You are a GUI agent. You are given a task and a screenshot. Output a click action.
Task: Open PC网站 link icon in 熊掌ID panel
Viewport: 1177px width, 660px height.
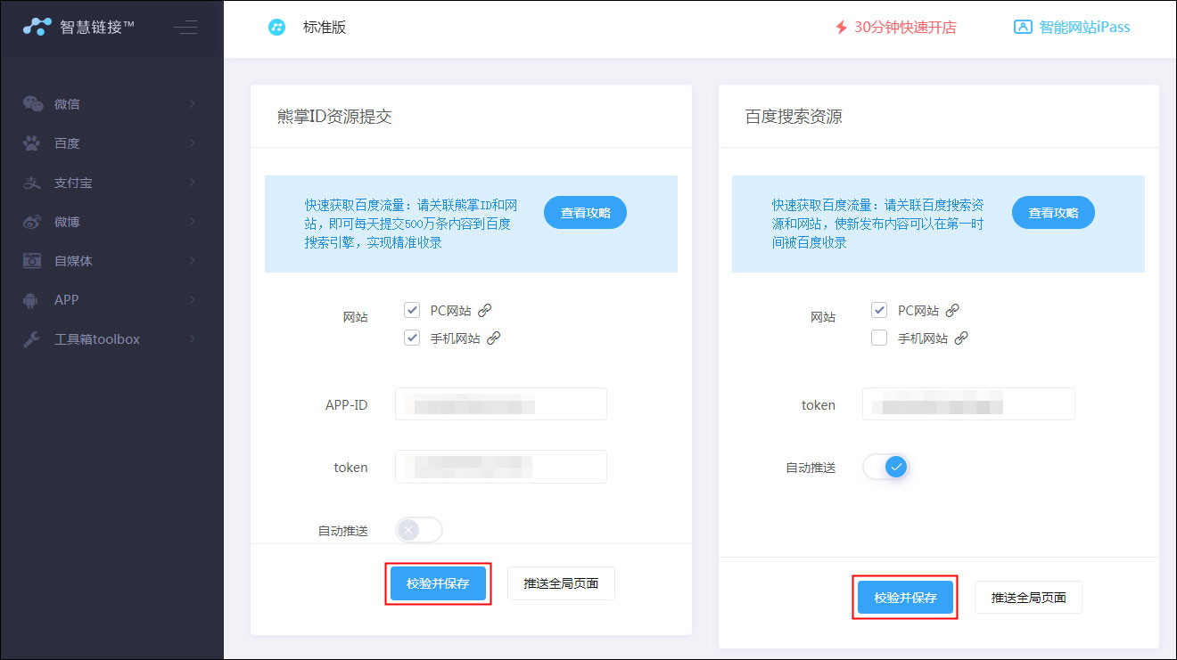(x=485, y=310)
